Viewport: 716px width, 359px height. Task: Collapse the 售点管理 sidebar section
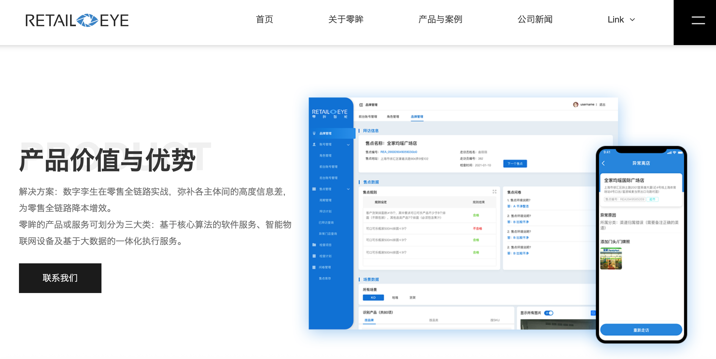pos(348,189)
